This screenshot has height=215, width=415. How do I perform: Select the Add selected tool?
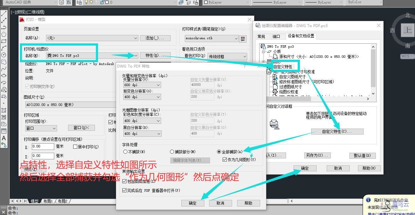pos(4,145)
